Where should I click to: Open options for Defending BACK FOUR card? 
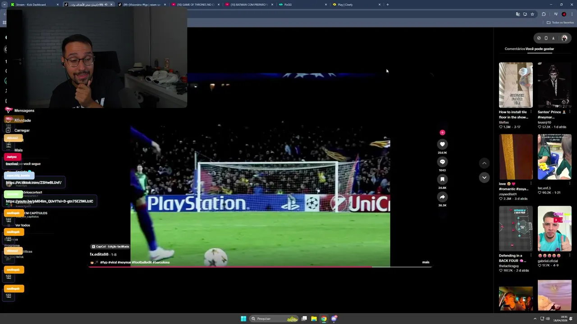click(x=531, y=256)
